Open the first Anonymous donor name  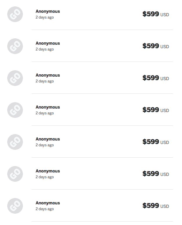click(x=48, y=11)
